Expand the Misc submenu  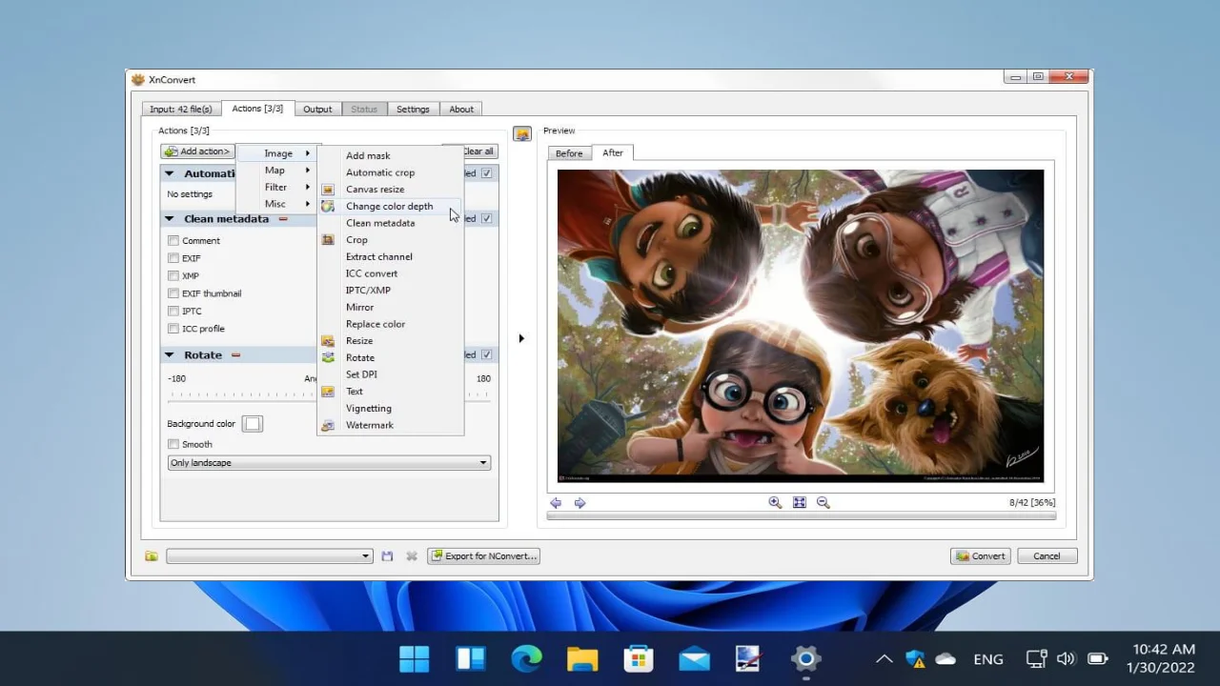pos(277,204)
